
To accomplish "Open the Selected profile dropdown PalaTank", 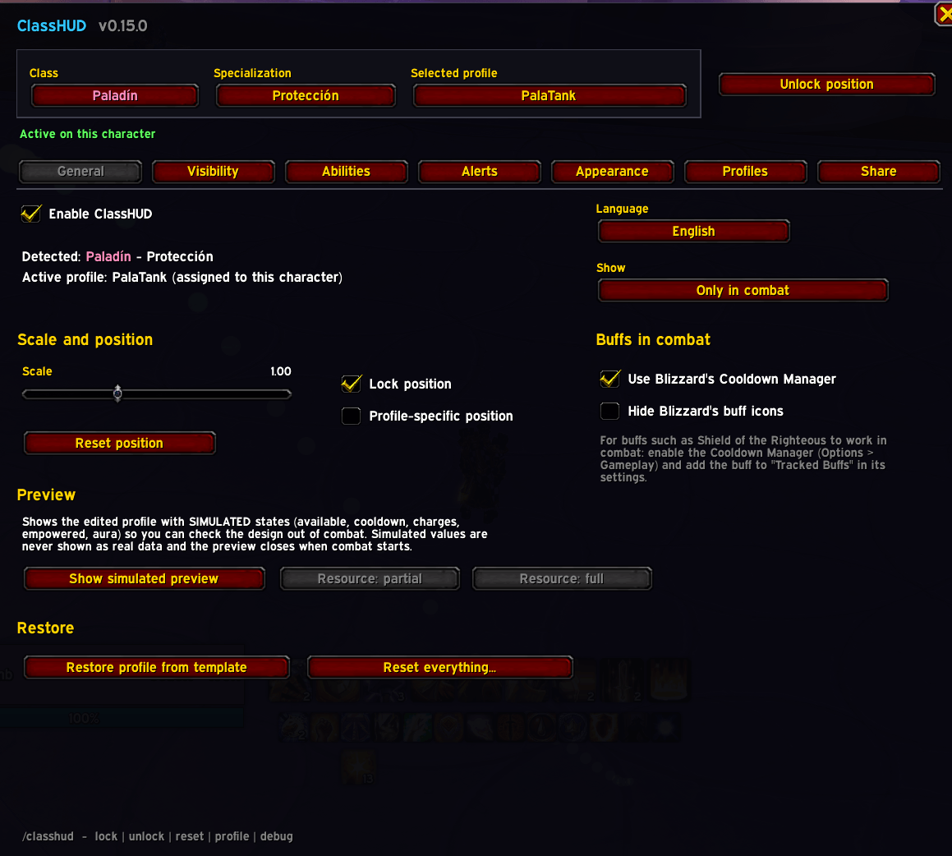I will pos(549,95).
